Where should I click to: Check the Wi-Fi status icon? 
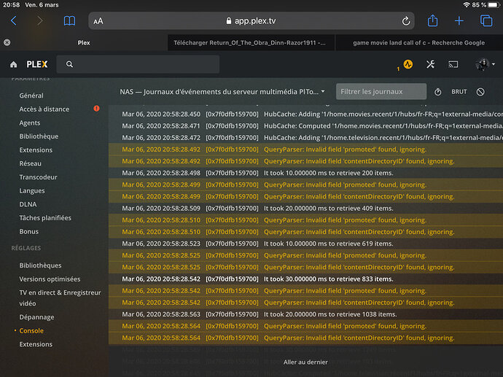point(467,5)
